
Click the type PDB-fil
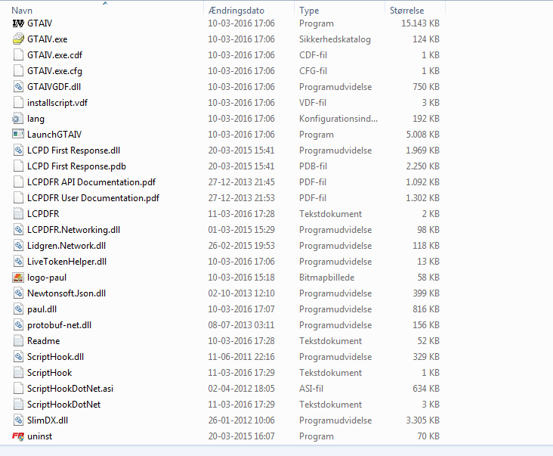point(313,166)
